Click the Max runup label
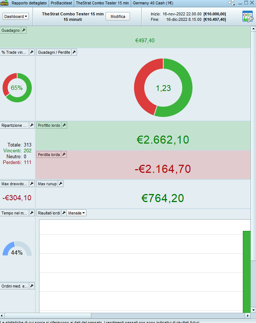256x323 pixels. (47, 184)
